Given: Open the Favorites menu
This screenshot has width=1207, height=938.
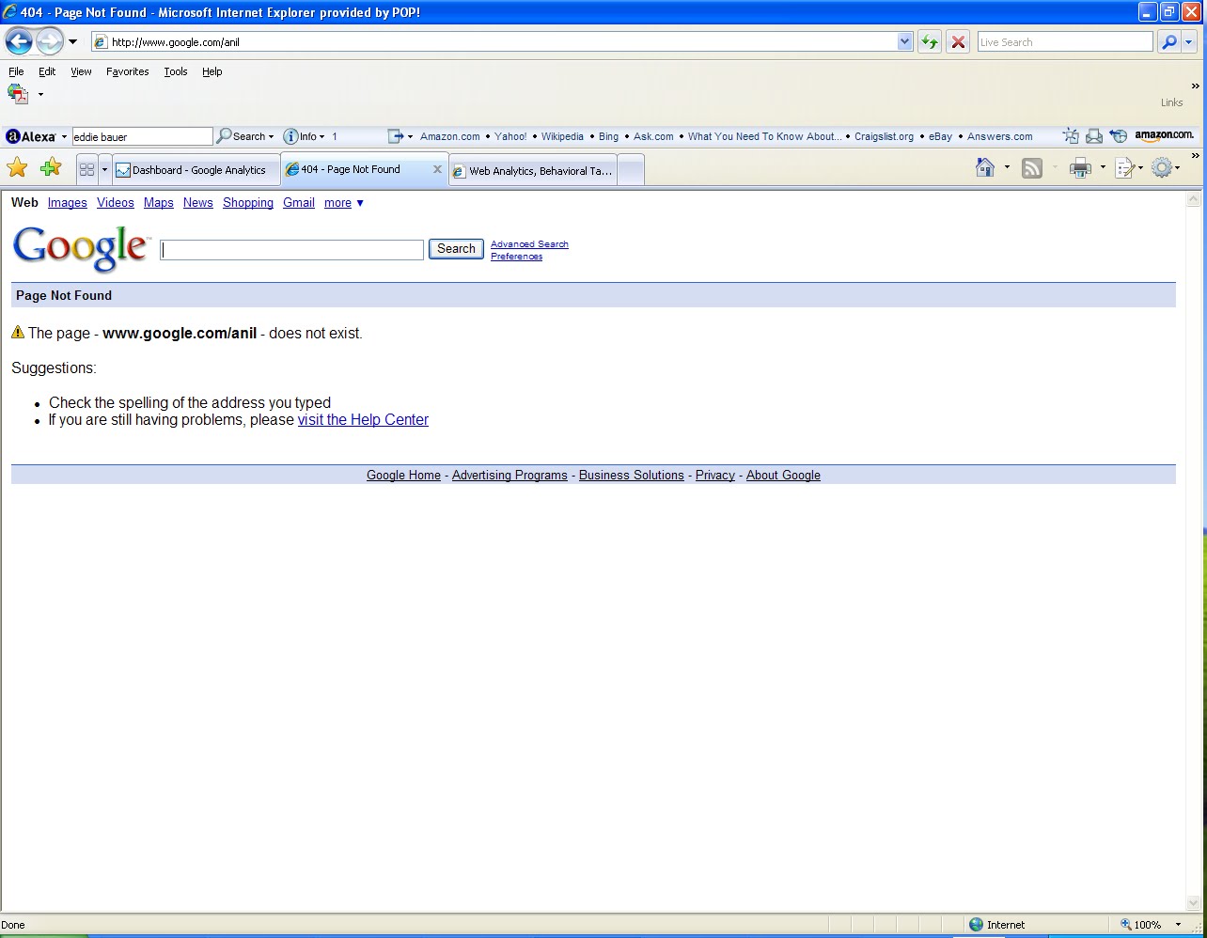Looking at the screenshot, I should click(x=127, y=71).
